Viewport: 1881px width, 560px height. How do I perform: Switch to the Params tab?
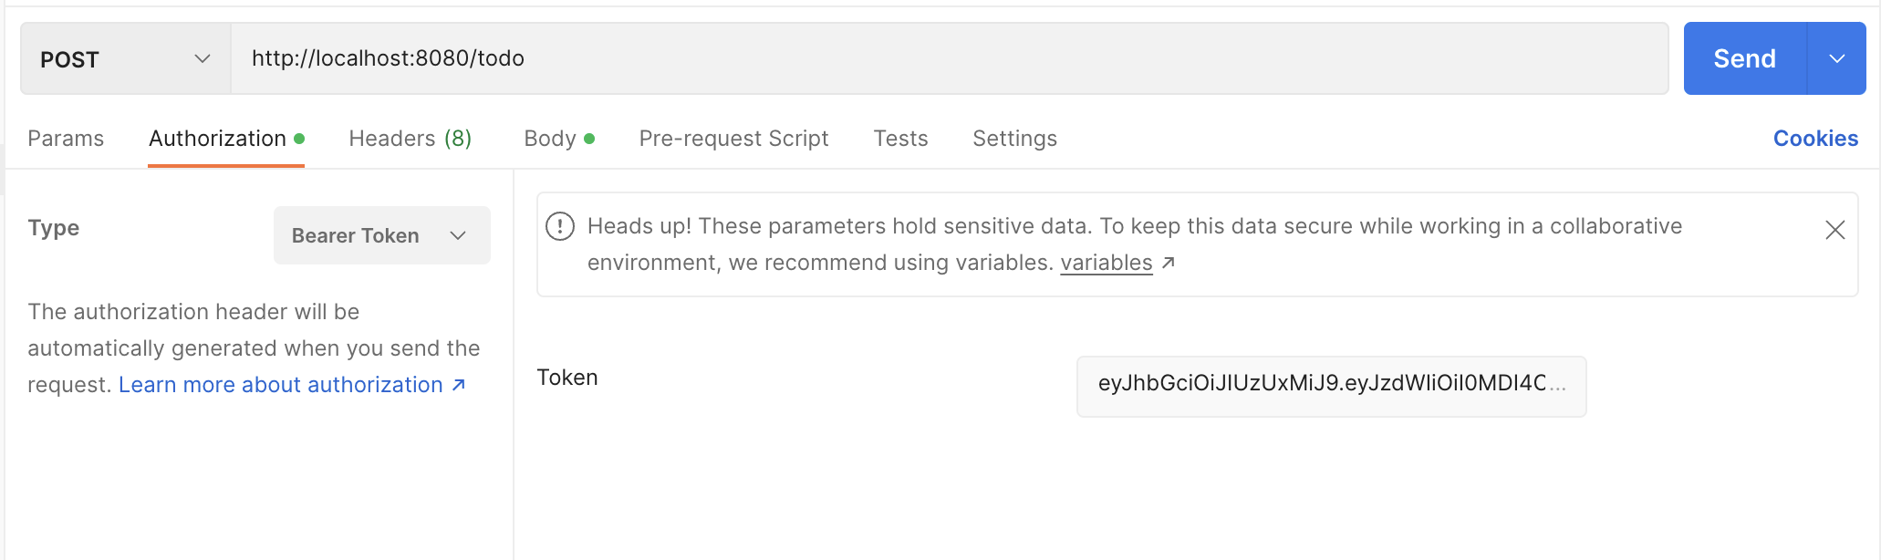(x=66, y=138)
